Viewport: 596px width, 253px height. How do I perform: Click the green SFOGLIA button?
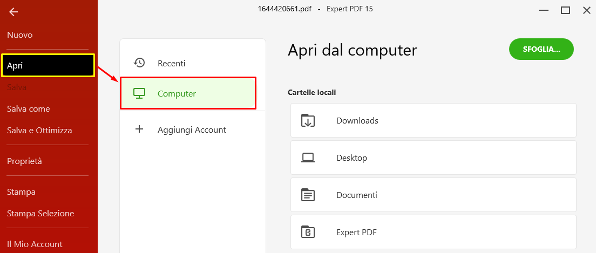point(541,49)
